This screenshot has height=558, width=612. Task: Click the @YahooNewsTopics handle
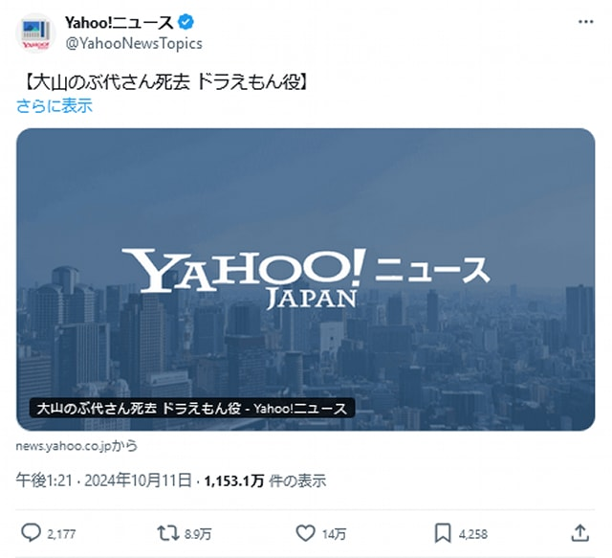134,43
